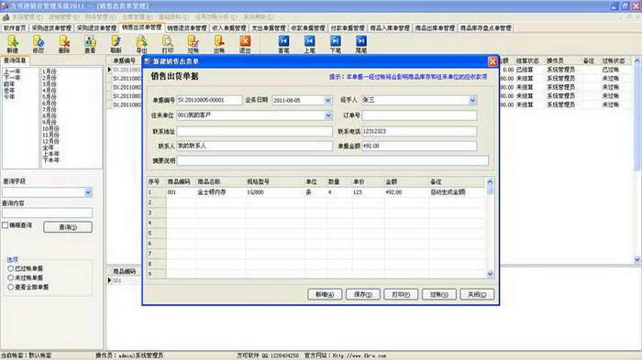Click the 单据编号 input field

click(x=209, y=100)
